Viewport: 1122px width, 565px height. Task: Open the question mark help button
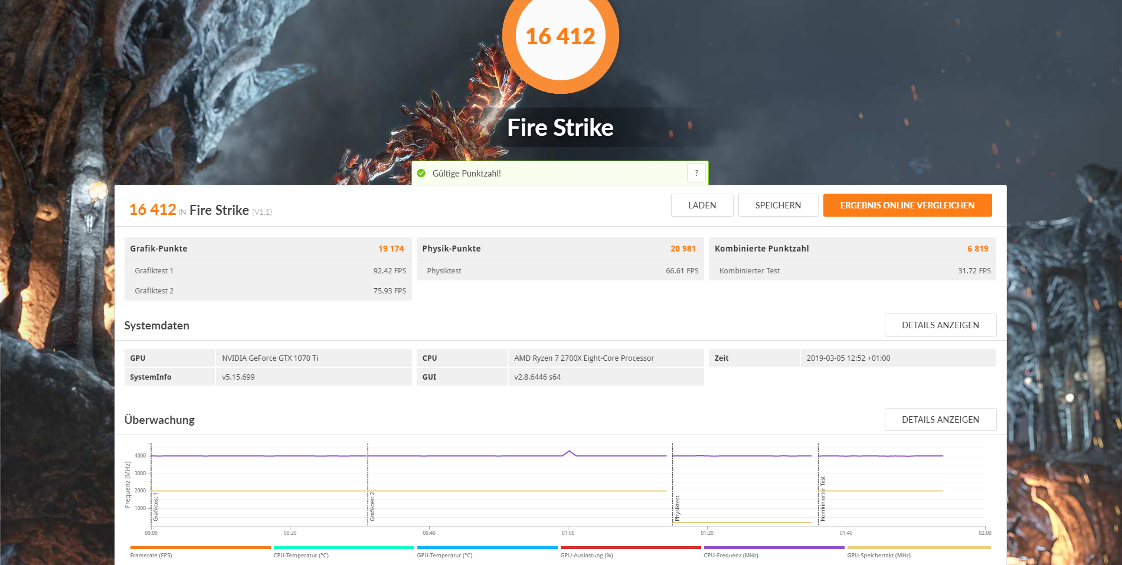pos(696,173)
